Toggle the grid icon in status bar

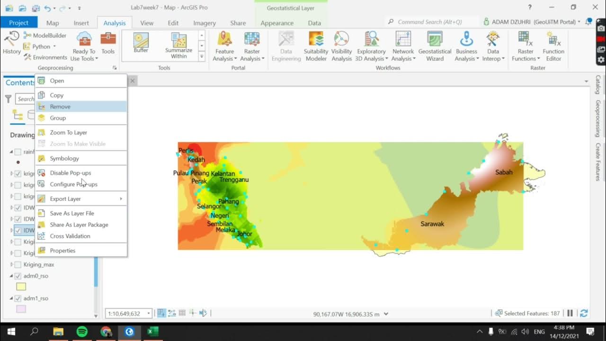tap(182, 313)
